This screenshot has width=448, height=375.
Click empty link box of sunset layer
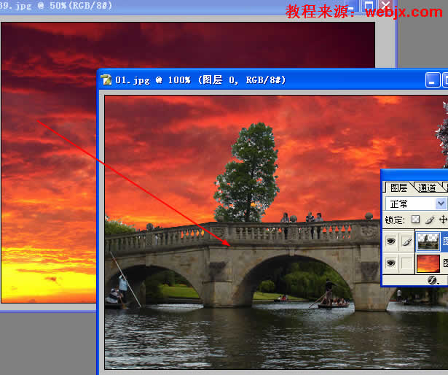[406, 263]
